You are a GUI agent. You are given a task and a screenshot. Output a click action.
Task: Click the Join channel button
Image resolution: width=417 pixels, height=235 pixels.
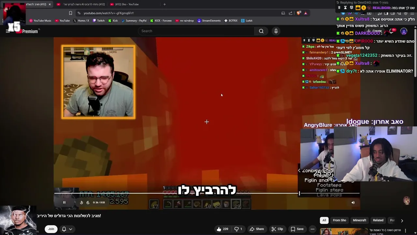(51, 229)
